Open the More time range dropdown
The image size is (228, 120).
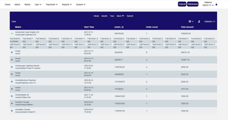(x=120, y=16)
